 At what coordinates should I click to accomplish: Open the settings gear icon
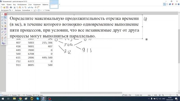(176, 4)
